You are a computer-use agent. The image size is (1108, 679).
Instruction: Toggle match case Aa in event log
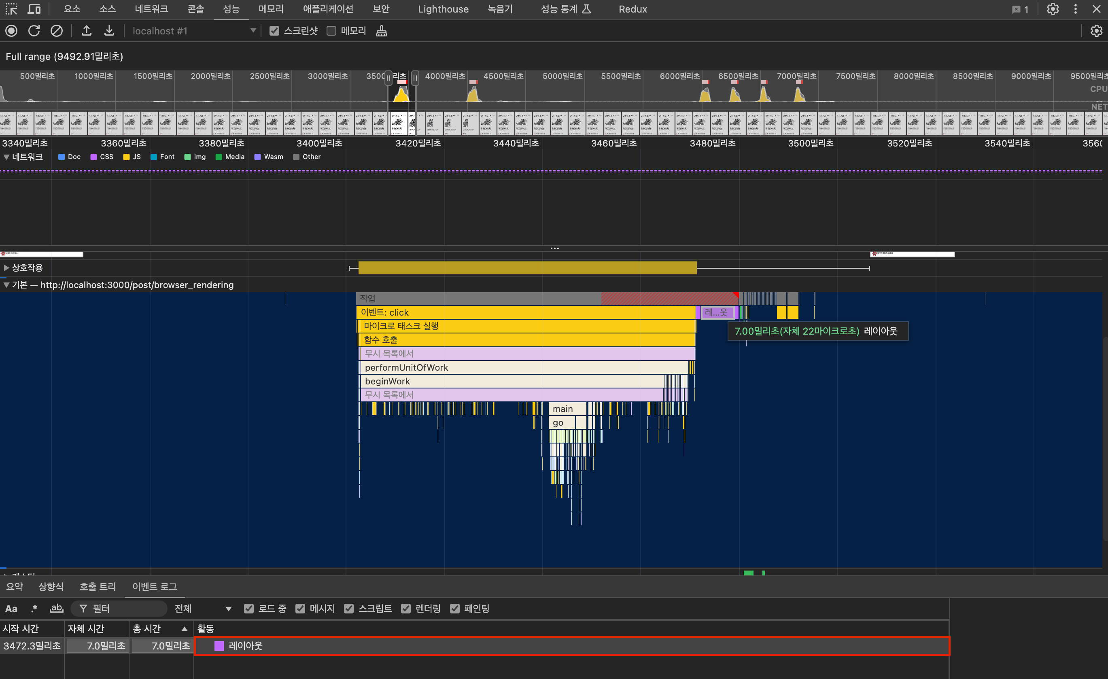(11, 609)
